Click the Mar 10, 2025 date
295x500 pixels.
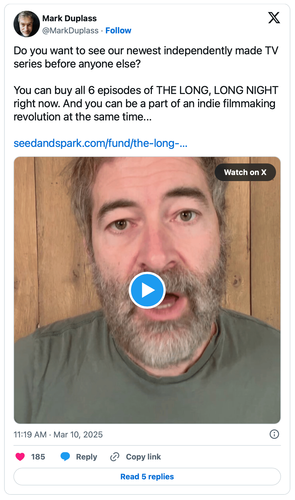78,435
